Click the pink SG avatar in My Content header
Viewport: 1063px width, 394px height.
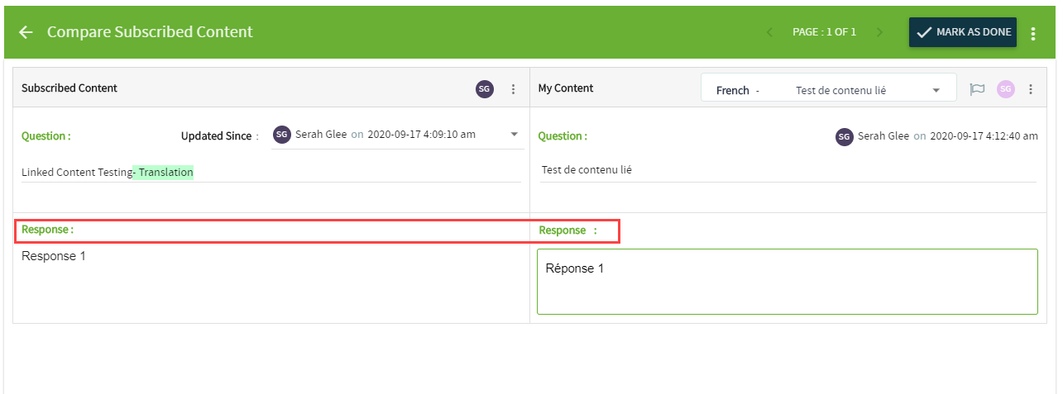point(1005,89)
